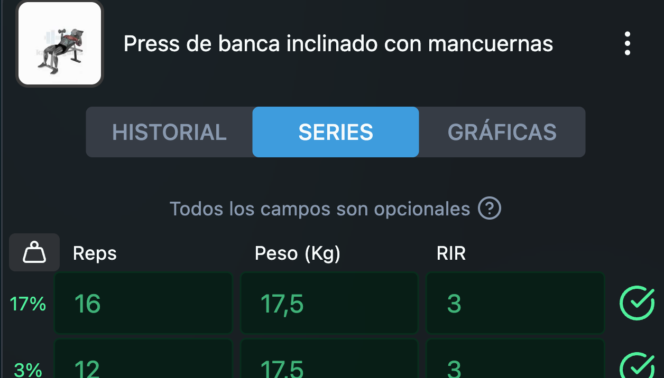Select the SERIES tab
The height and width of the screenshot is (378, 664).
pos(335,132)
